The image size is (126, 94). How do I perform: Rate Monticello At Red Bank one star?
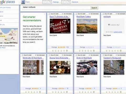point(26,92)
